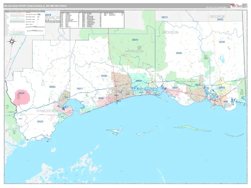Click ZIP code 39560 label
Viewport: 251px width, 188px height.
[x=101, y=98]
